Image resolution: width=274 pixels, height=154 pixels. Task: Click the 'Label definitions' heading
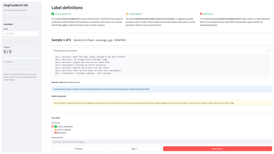[x=67, y=8]
